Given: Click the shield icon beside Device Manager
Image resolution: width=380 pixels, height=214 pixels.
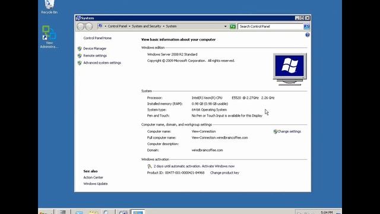Looking at the screenshot, I should [80, 49].
